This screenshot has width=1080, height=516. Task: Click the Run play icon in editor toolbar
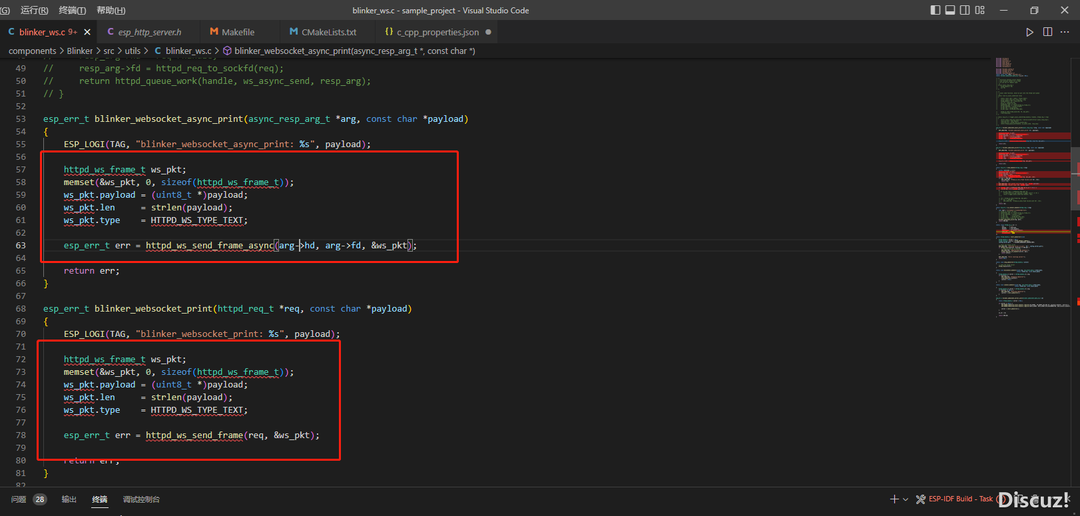(1030, 32)
